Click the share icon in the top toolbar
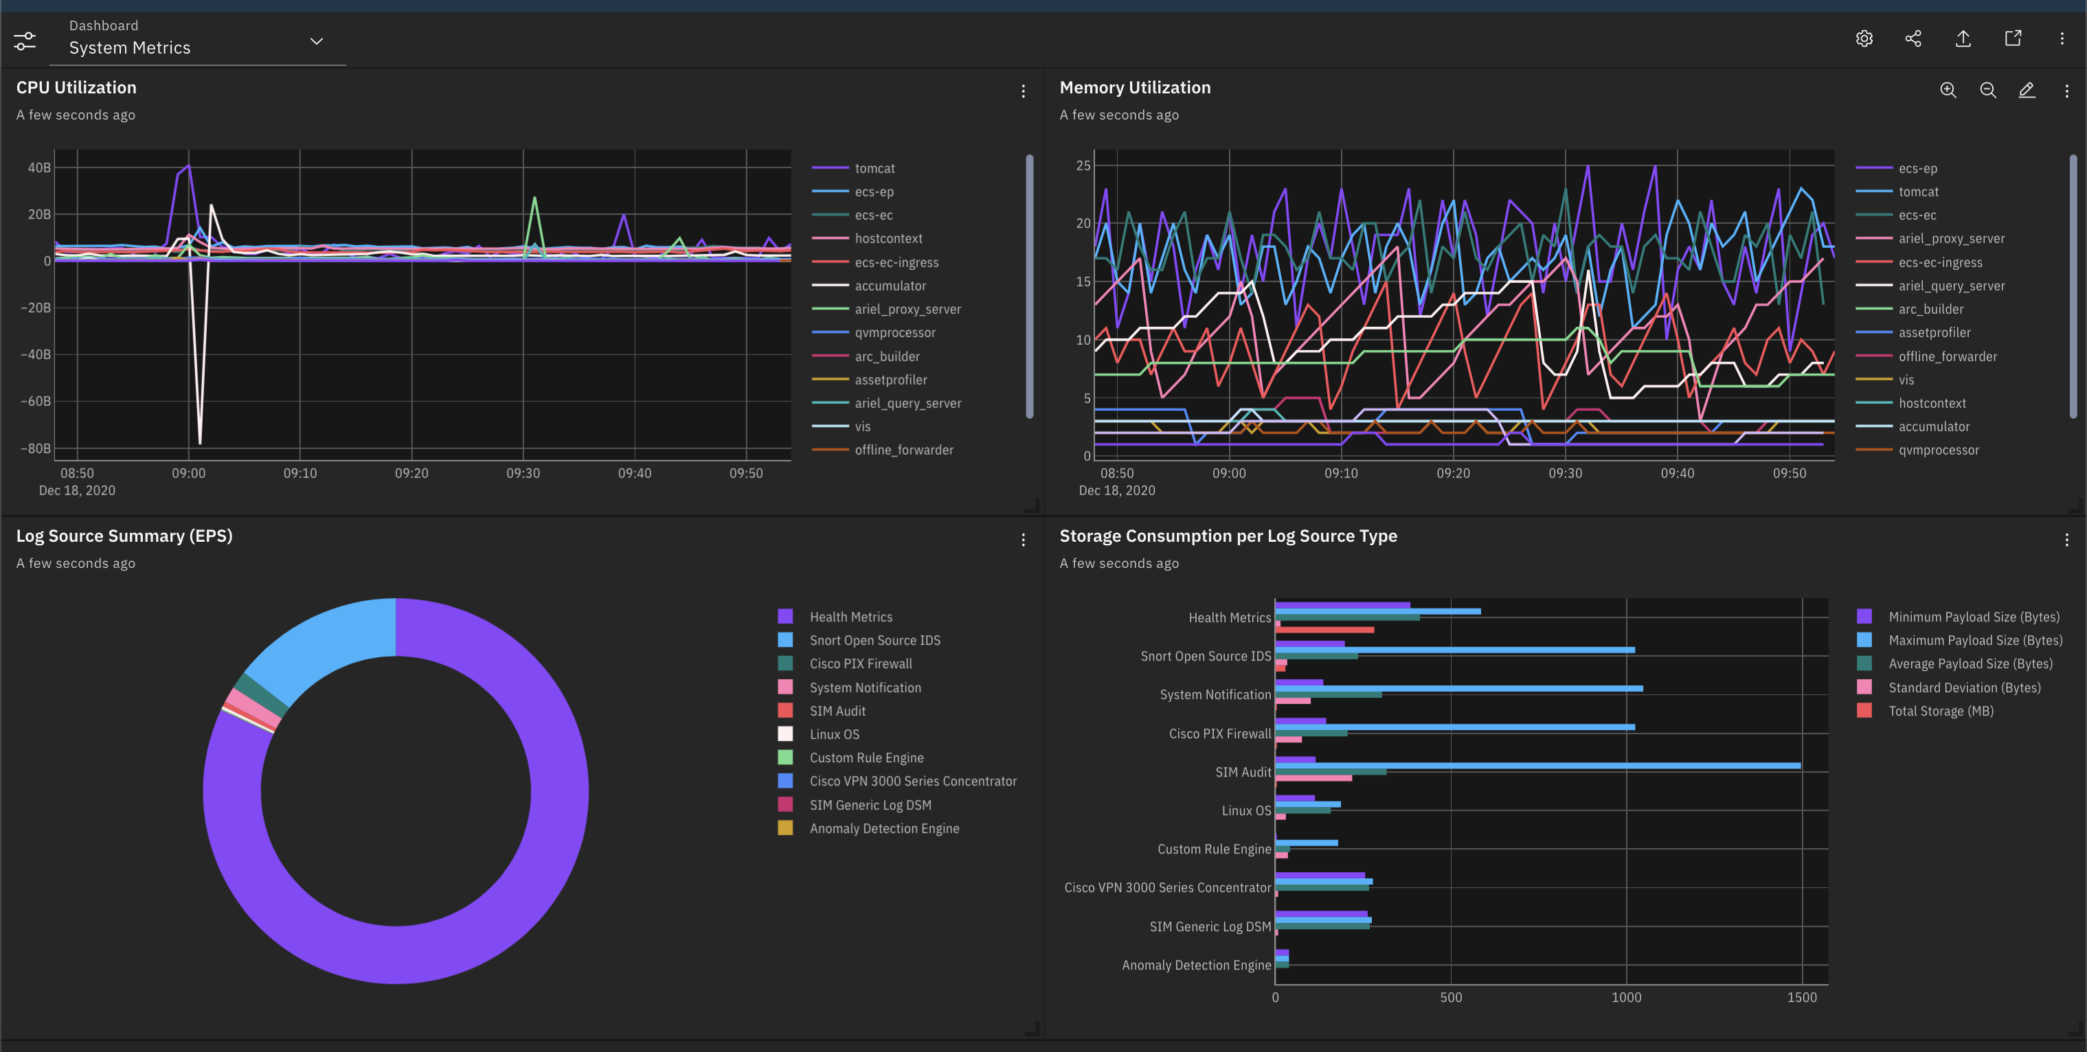 point(1914,38)
